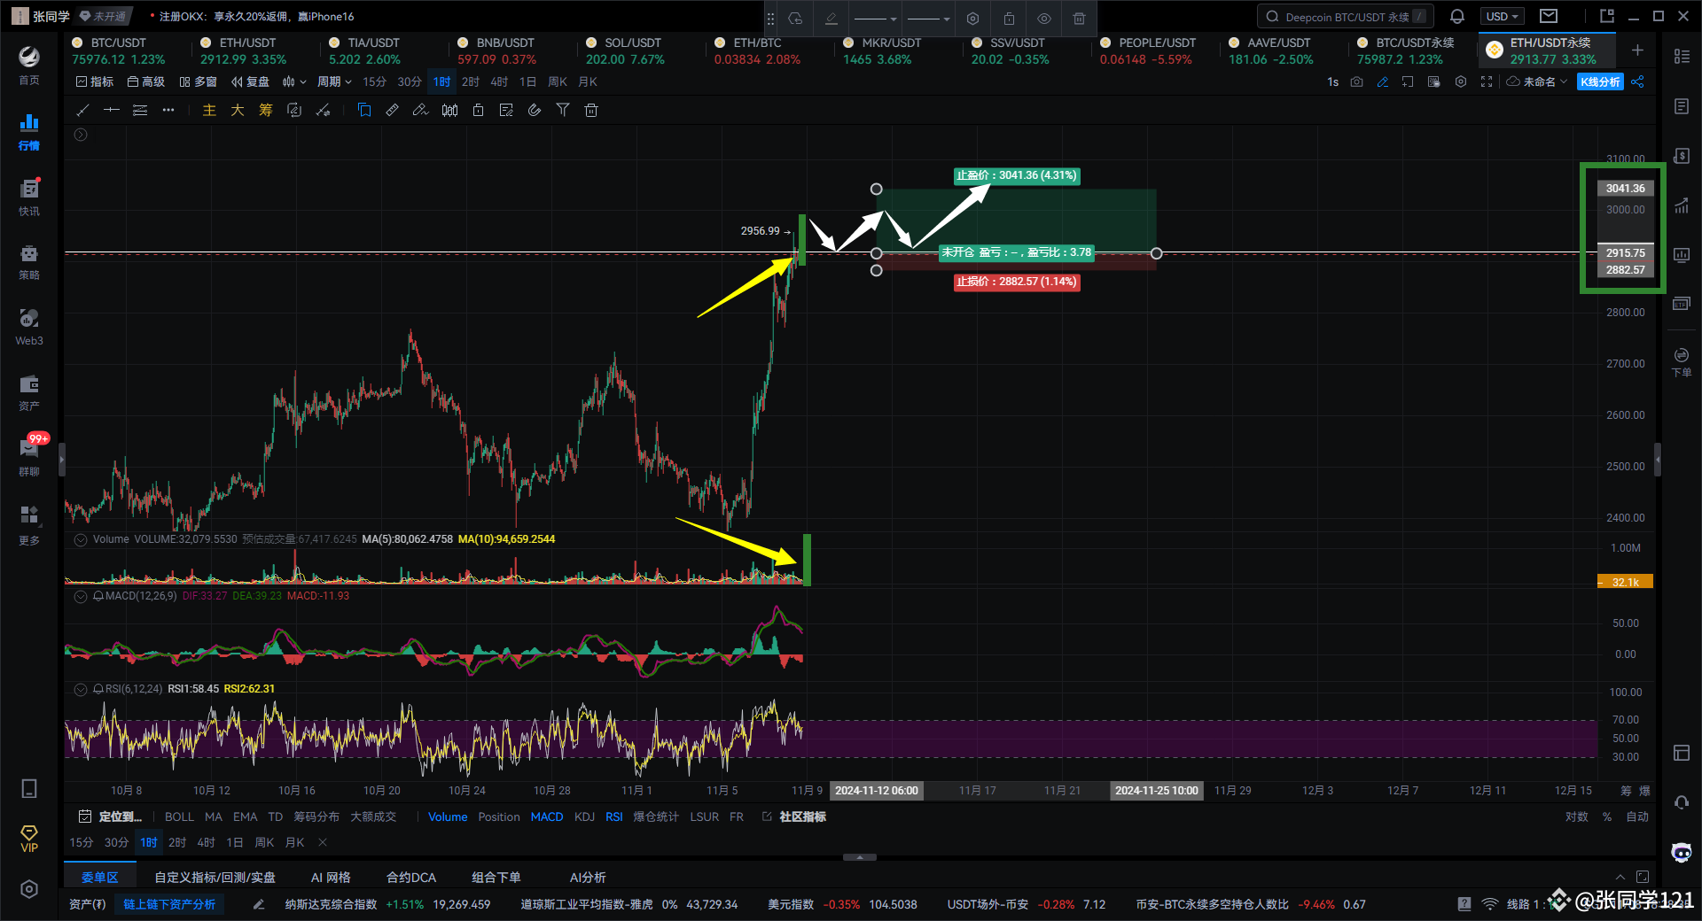The width and height of the screenshot is (1702, 921).
Task: Select the ruler measurement tool
Action: (393, 110)
